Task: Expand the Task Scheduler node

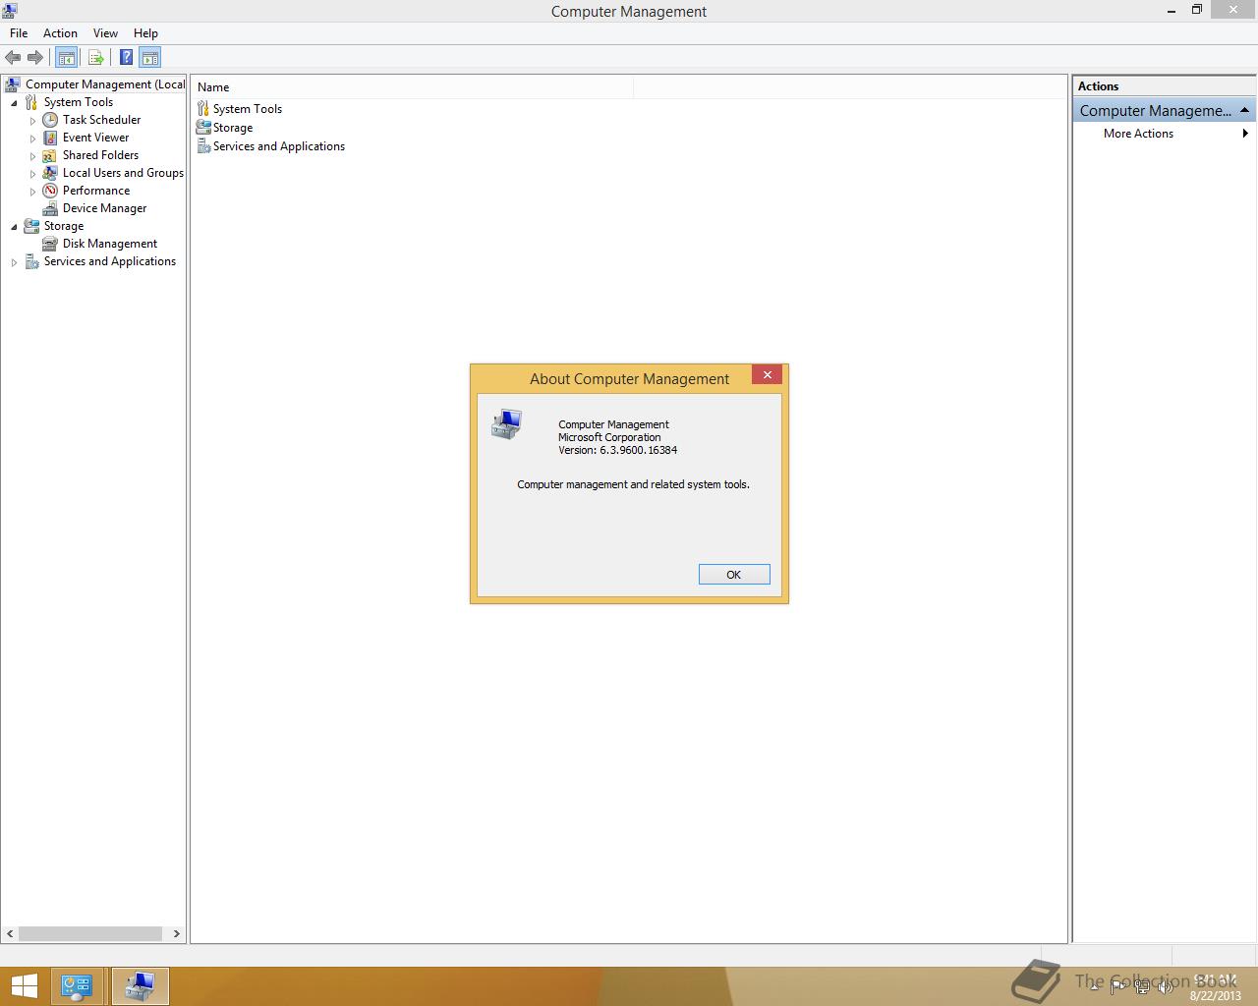Action: (x=32, y=121)
